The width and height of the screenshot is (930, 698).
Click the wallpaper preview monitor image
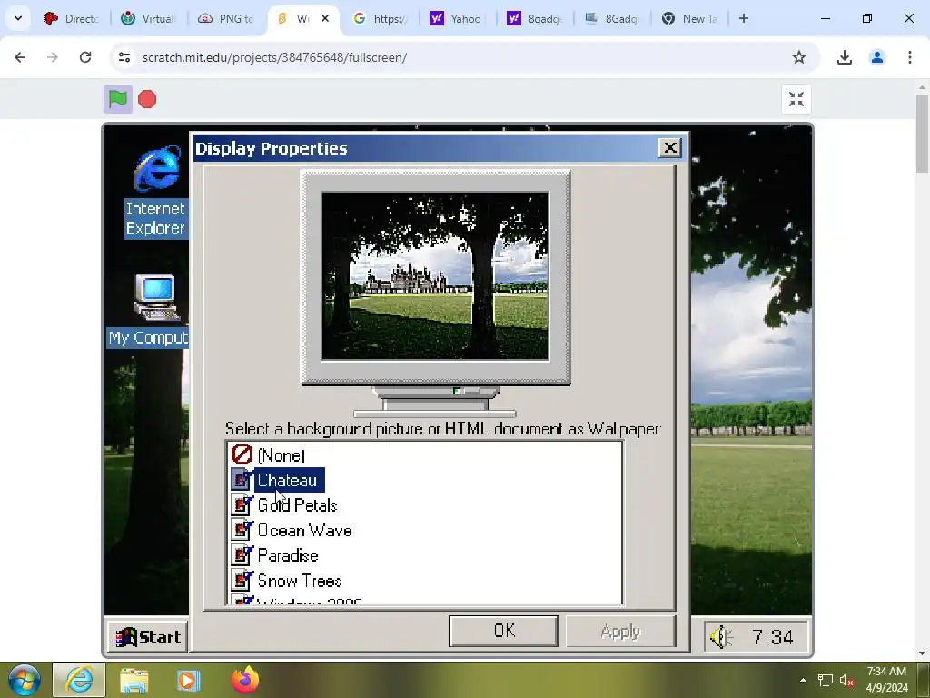click(x=435, y=276)
